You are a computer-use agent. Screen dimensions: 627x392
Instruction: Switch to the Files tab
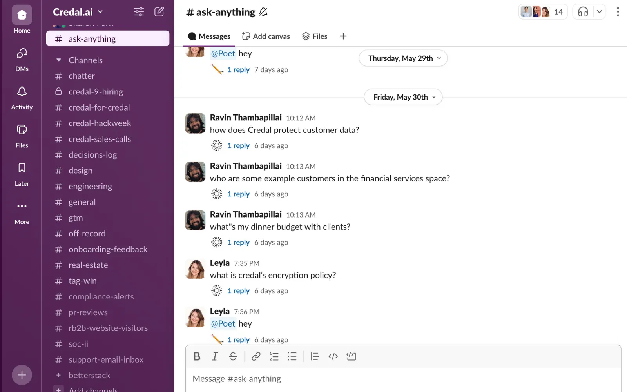click(x=315, y=36)
